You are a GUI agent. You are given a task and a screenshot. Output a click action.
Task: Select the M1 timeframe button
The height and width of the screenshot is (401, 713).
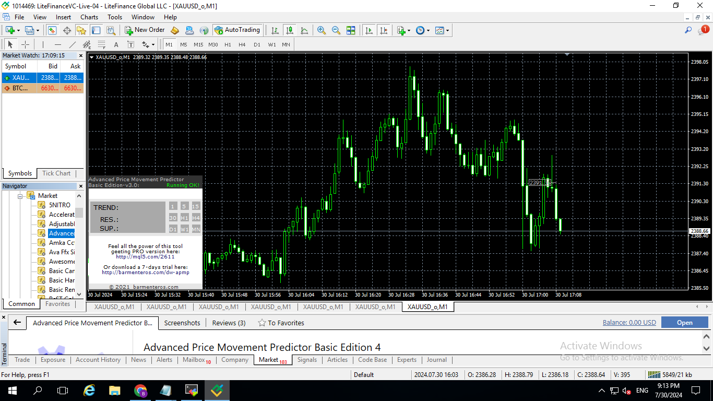click(169, 44)
